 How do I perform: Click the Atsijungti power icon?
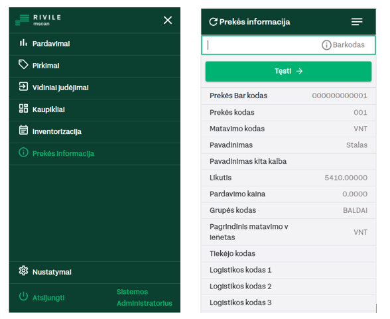(23, 296)
